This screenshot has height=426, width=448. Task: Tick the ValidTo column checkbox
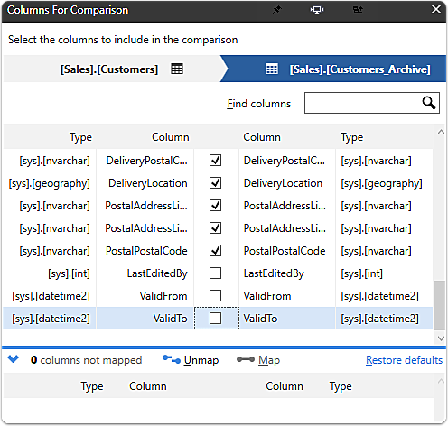215,319
